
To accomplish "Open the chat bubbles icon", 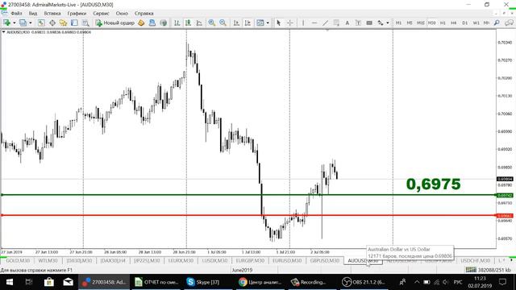I will (509, 23).
